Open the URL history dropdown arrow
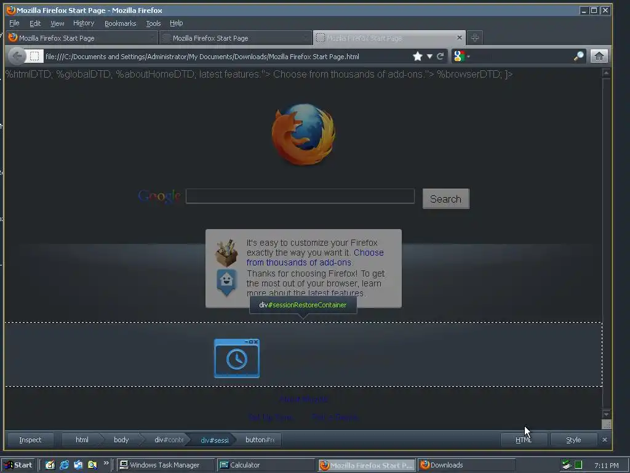Image resolution: width=630 pixels, height=473 pixels. tap(429, 56)
